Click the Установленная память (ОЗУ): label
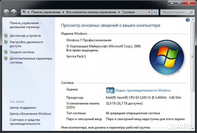The width and height of the screenshot is (197, 133). [x=83, y=105]
